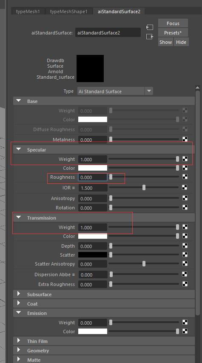This screenshot has width=202, height=363.
Task: Click checker map button for Metalness
Action: (x=185, y=139)
